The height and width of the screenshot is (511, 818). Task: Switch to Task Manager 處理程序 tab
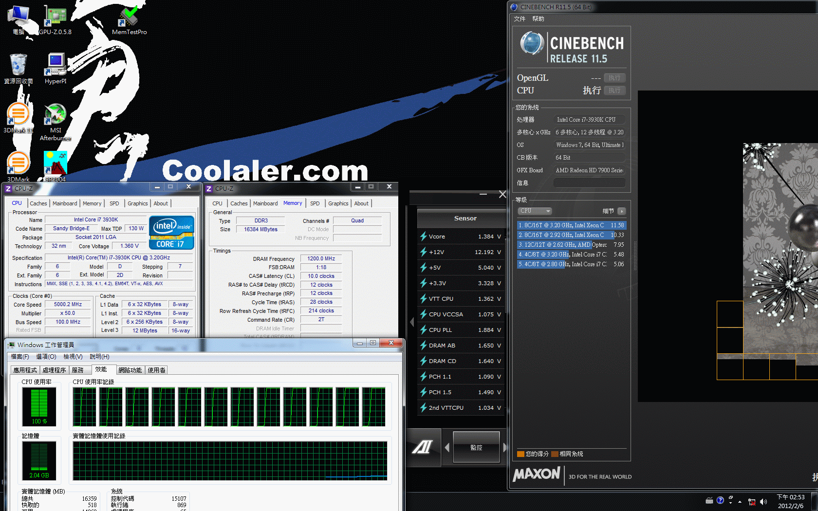(x=54, y=370)
